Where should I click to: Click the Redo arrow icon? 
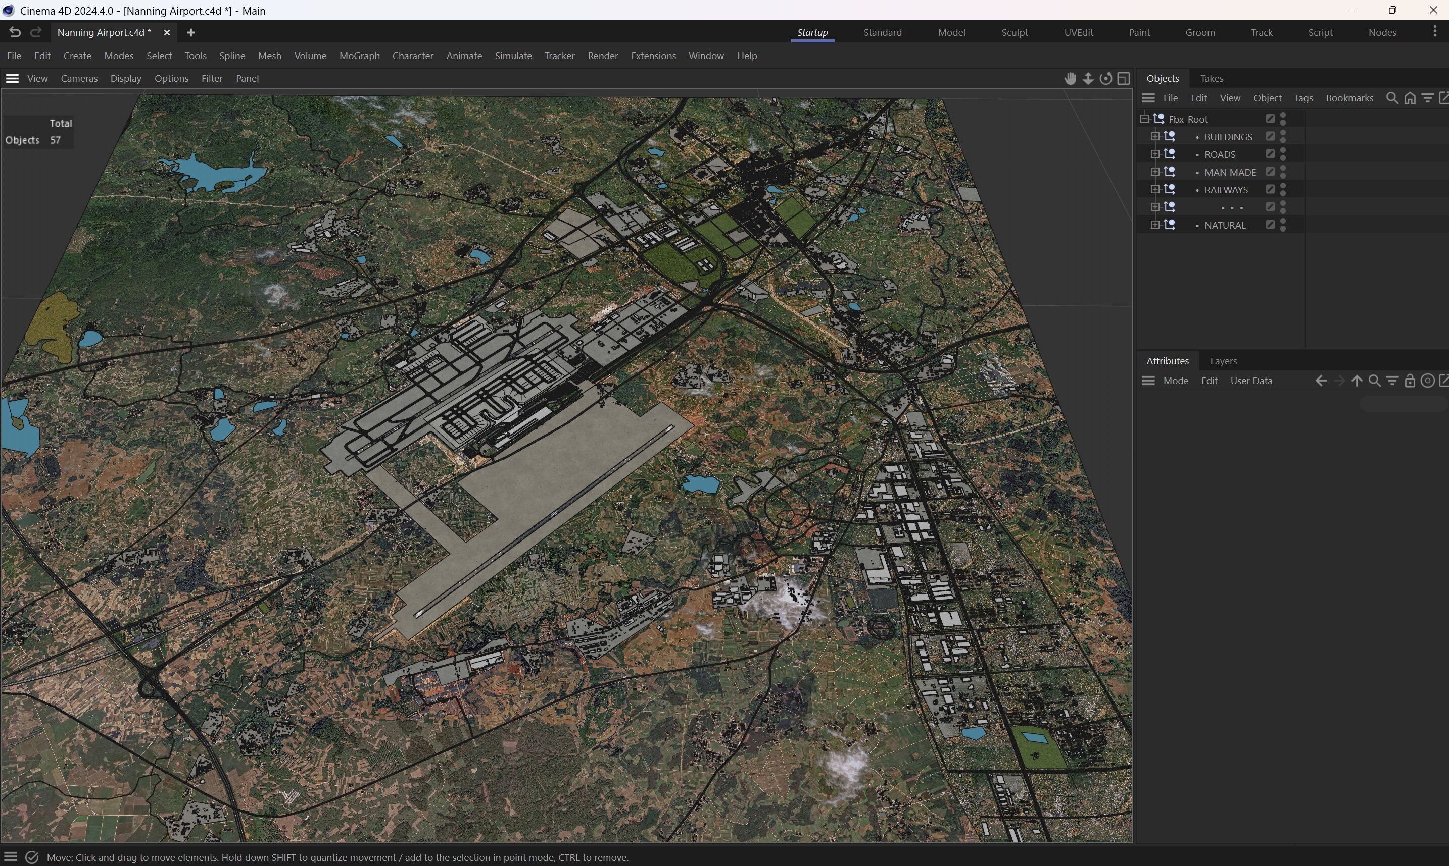pyautogui.click(x=36, y=32)
